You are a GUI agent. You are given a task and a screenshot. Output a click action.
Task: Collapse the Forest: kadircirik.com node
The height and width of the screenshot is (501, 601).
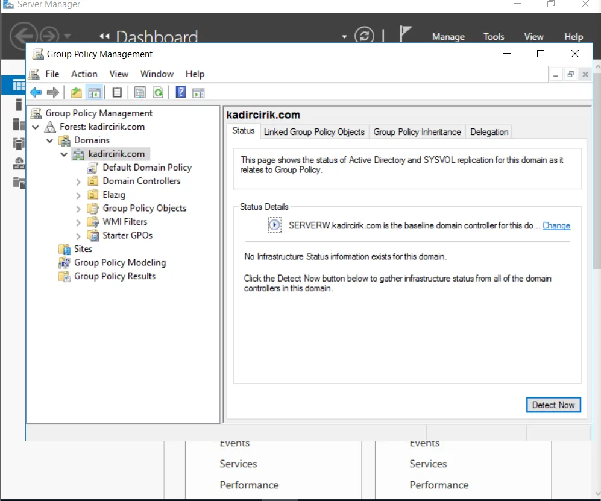[35, 127]
